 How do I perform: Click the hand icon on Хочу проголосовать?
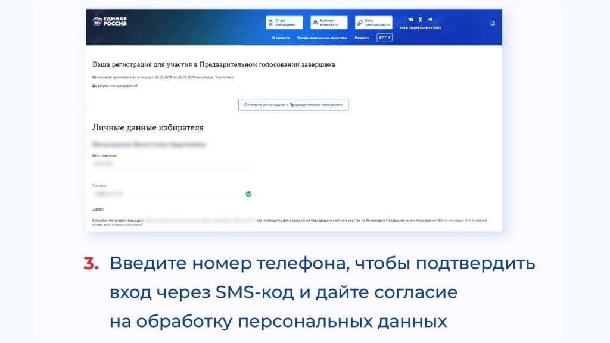(359, 23)
